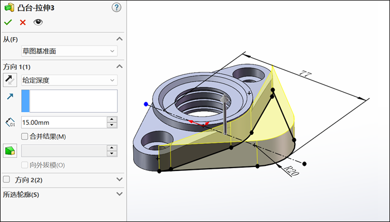Image resolution: width=390 pixels, height=222 pixels.
Task: Expand the 方向 2(2) section chevron
Action: (120, 179)
